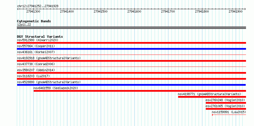Viewport: 254px width, 126px height.
Task: Select the red bar under esv2760248
Action: (x=226, y=103)
